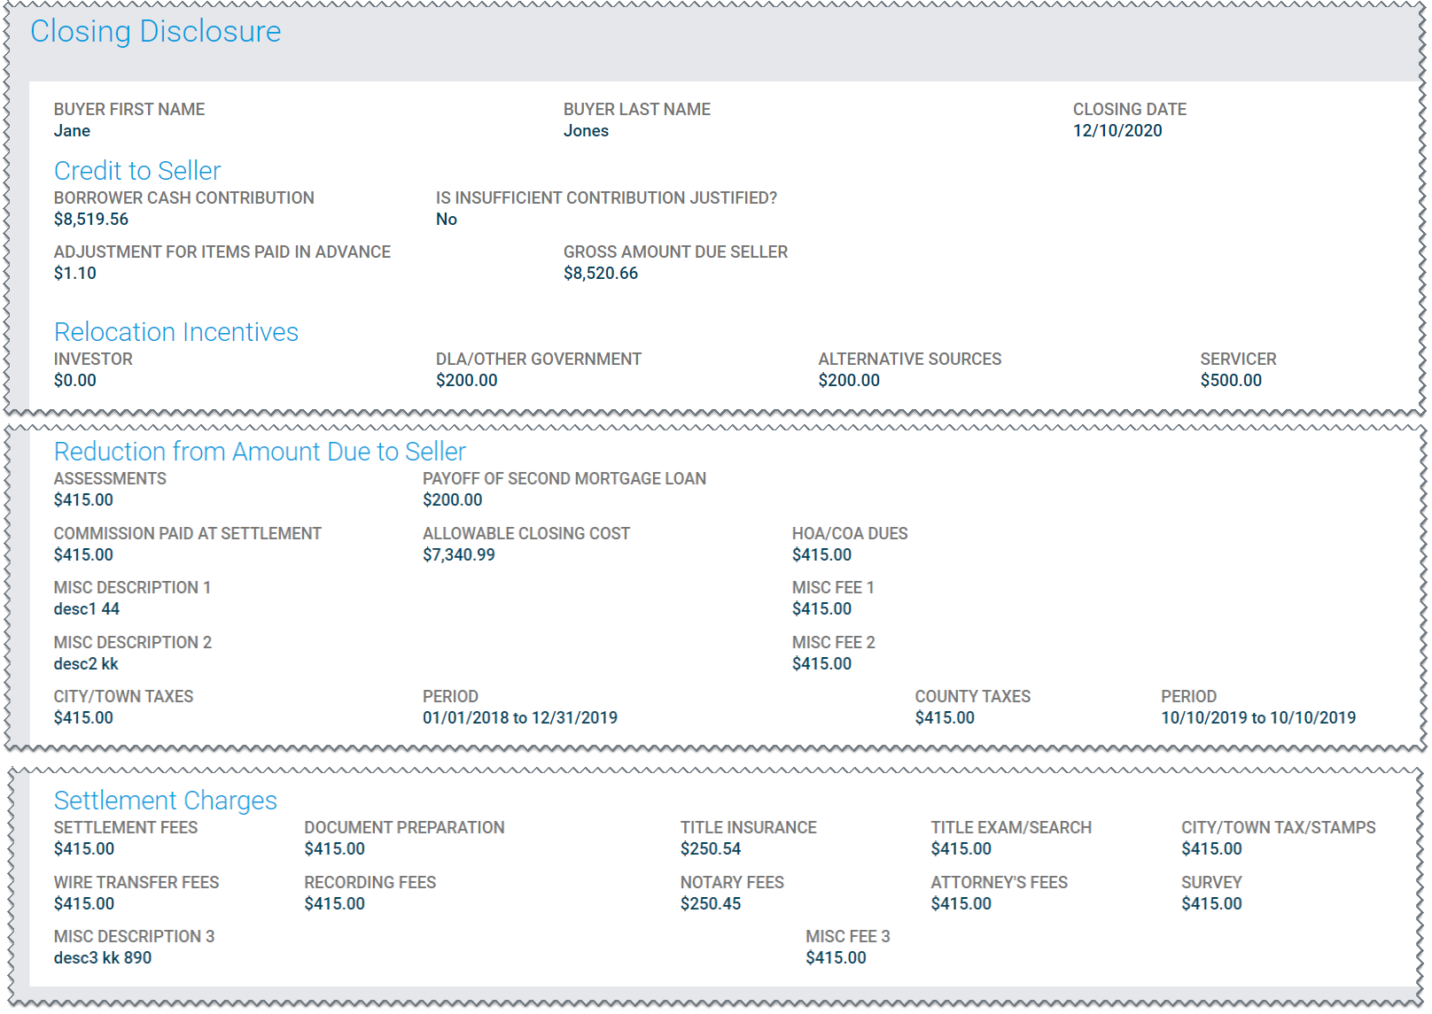Screen dimensions: 1432x1014
Task: Click the title insurance amount $250.54
Action: (x=711, y=849)
